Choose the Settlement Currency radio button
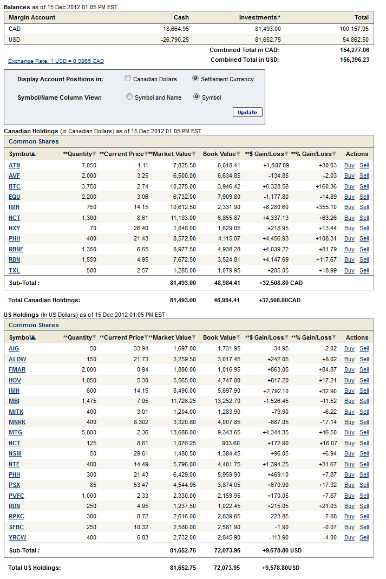This screenshot has height=579, width=386. coord(195,79)
